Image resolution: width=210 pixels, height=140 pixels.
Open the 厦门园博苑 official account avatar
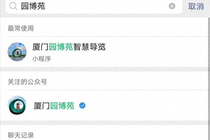click(x=17, y=105)
